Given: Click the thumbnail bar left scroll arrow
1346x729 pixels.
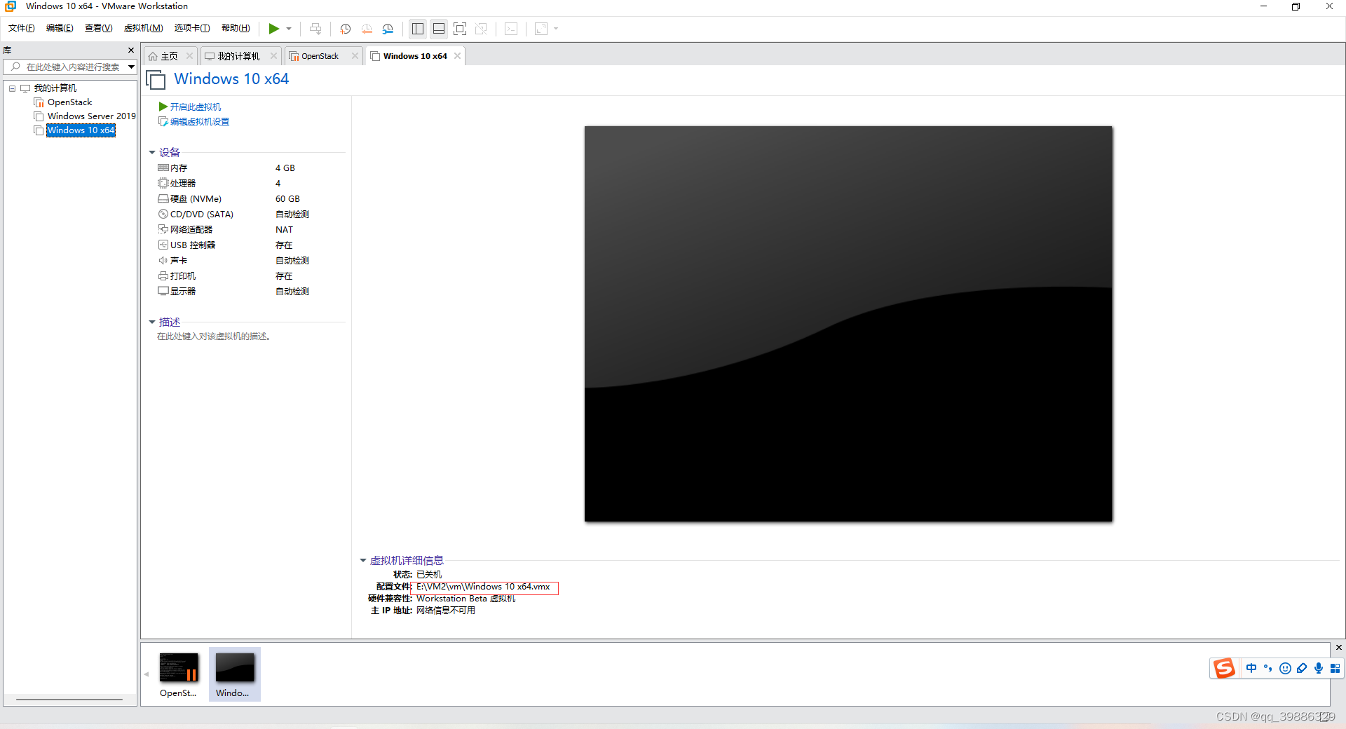Looking at the screenshot, I should click(x=147, y=674).
